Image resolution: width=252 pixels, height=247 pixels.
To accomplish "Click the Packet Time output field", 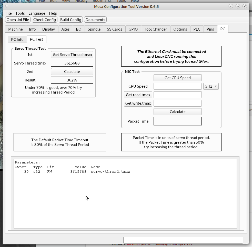I will click(178, 121).
